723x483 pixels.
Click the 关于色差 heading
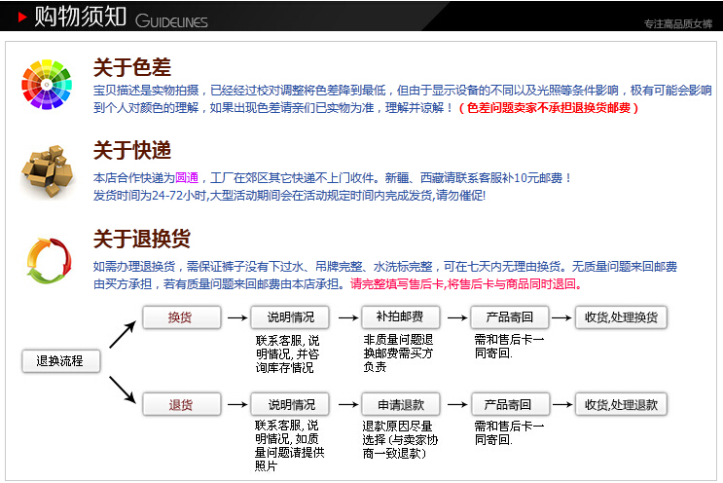click(131, 67)
